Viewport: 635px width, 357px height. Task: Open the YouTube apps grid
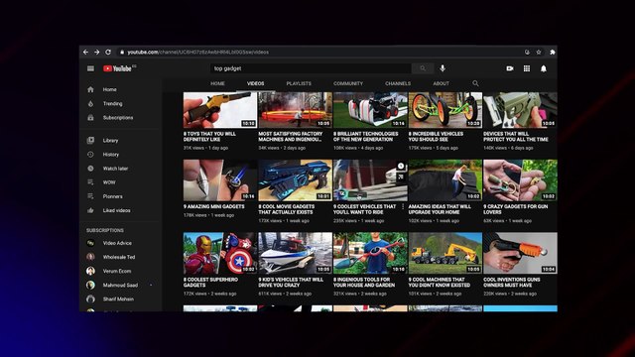527,68
